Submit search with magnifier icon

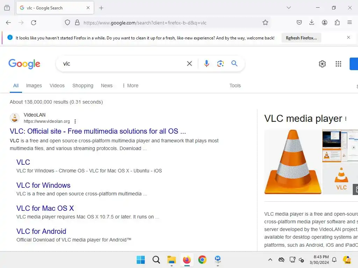pyautogui.click(x=234, y=64)
